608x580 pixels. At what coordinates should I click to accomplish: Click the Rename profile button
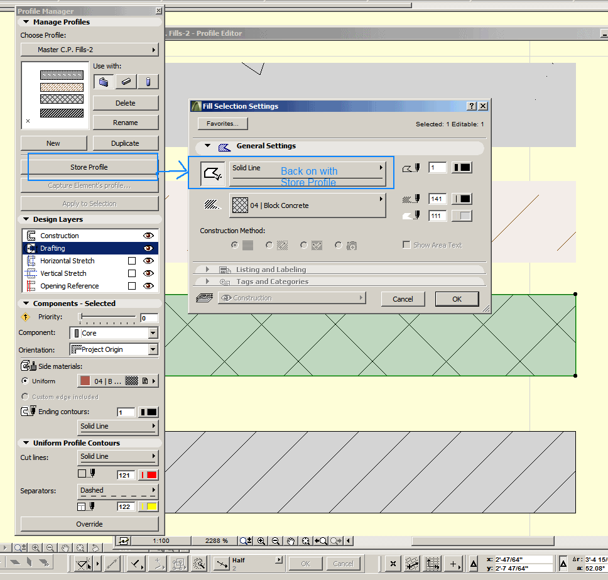125,123
